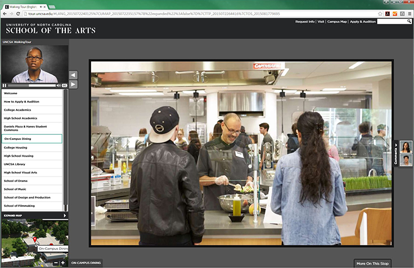414x268 pixels.
Task: Toggle closed captions on the video
Action: tap(65, 85)
